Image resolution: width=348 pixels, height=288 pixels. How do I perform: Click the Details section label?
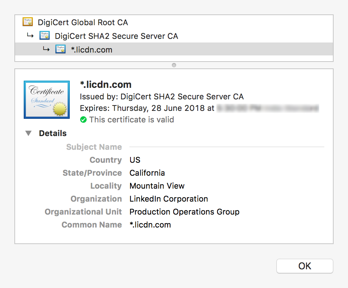52,133
